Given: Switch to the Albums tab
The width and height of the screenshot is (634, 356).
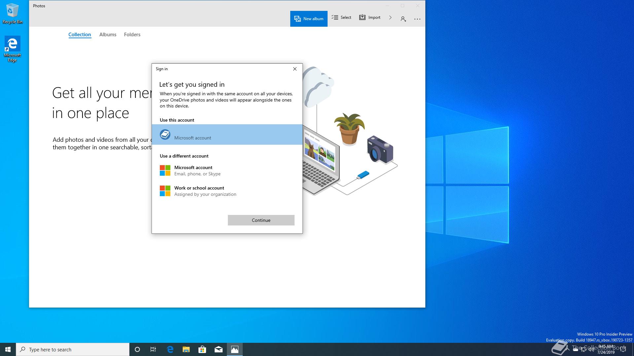Looking at the screenshot, I should pos(108,35).
